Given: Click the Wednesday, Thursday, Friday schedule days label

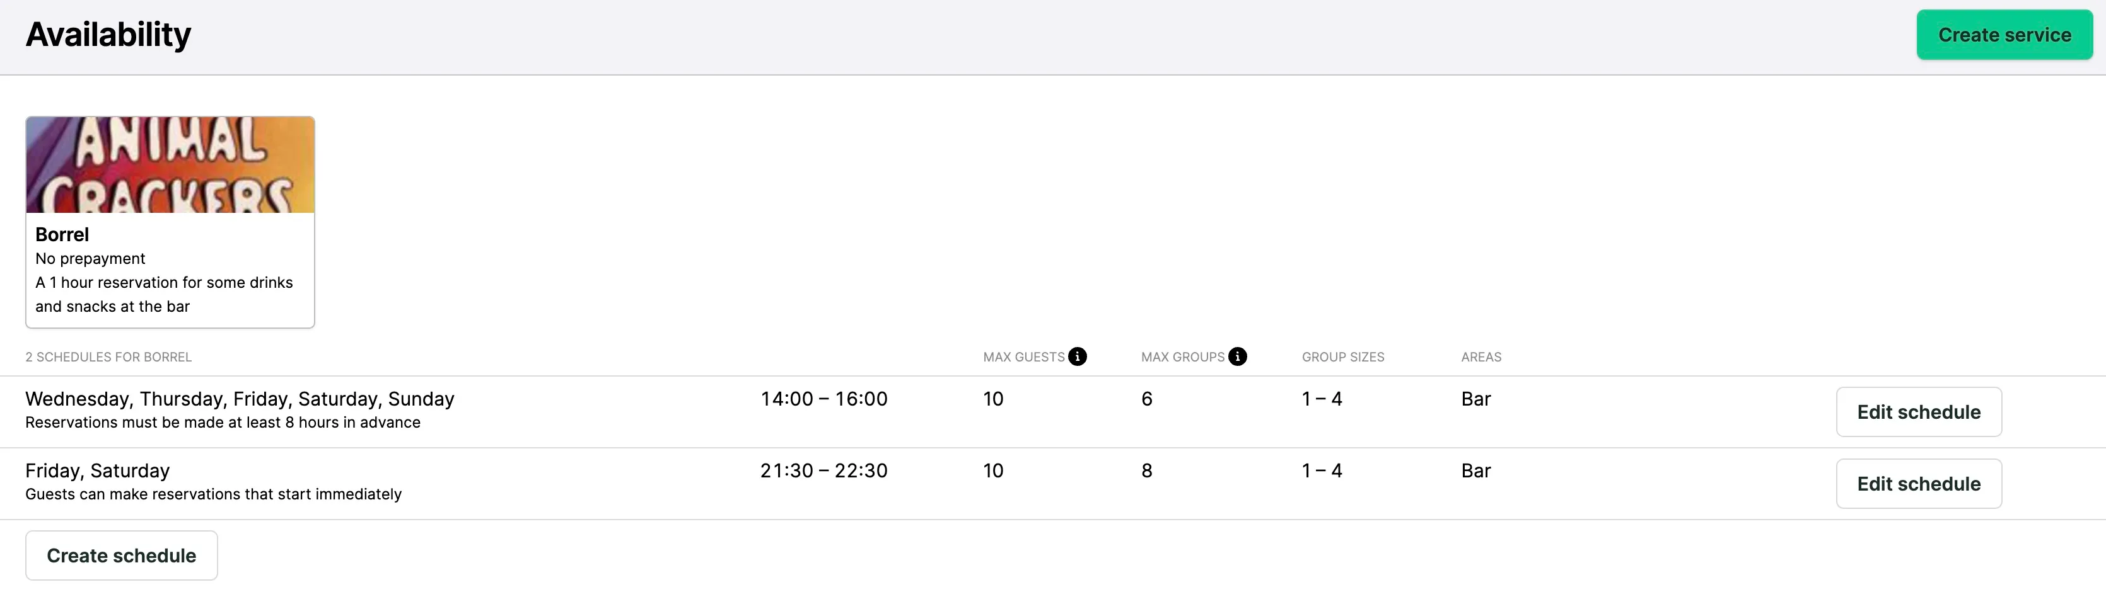Looking at the screenshot, I should (x=240, y=399).
